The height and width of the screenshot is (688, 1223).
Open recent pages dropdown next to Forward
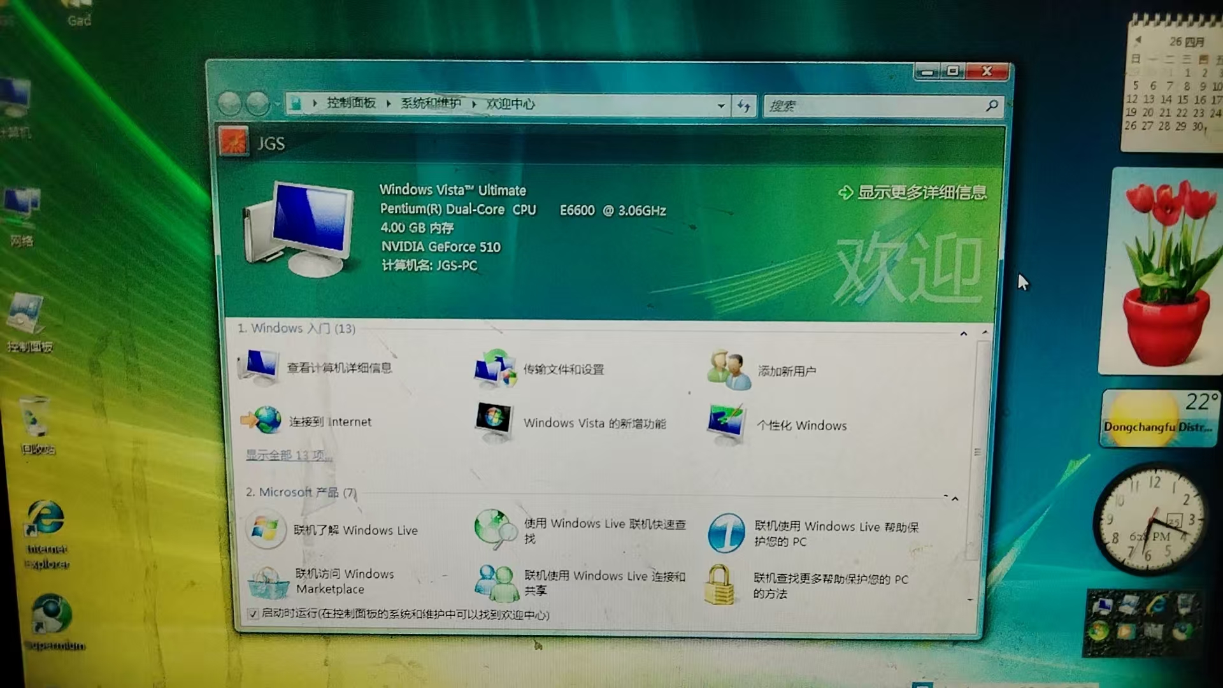(276, 104)
